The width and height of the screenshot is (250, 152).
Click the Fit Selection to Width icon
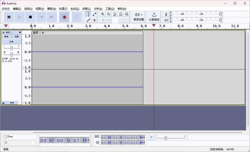[115, 14]
